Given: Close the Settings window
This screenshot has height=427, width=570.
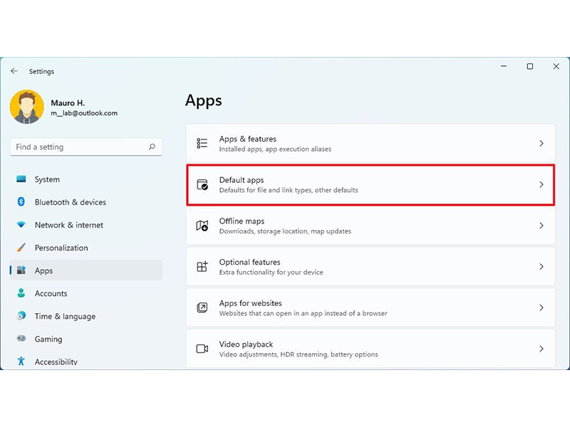Looking at the screenshot, I should [556, 66].
